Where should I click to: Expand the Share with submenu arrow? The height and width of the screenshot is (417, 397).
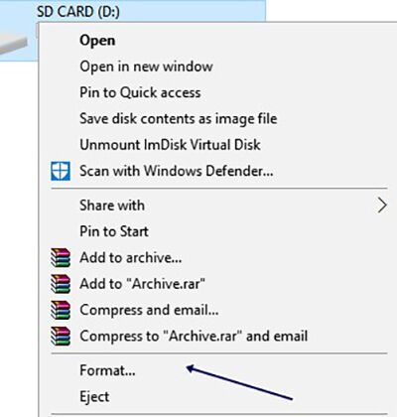(382, 206)
